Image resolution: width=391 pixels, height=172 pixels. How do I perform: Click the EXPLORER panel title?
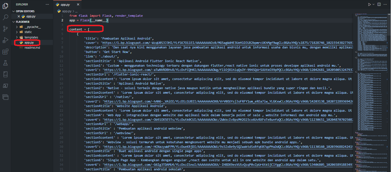pos(22,4)
